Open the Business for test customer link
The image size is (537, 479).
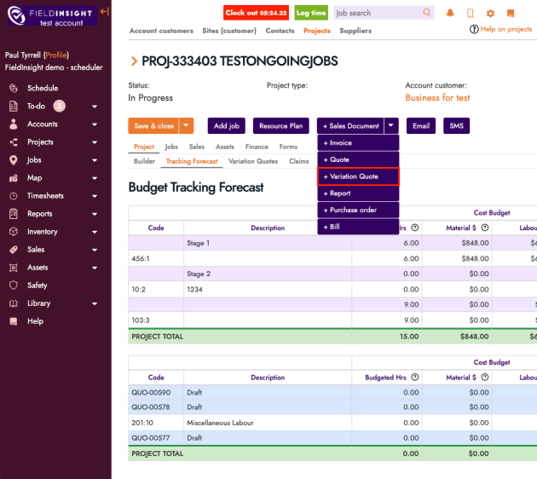pyautogui.click(x=437, y=98)
